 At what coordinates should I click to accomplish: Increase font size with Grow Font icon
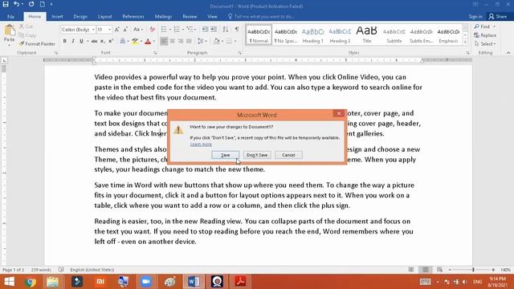pos(117,30)
